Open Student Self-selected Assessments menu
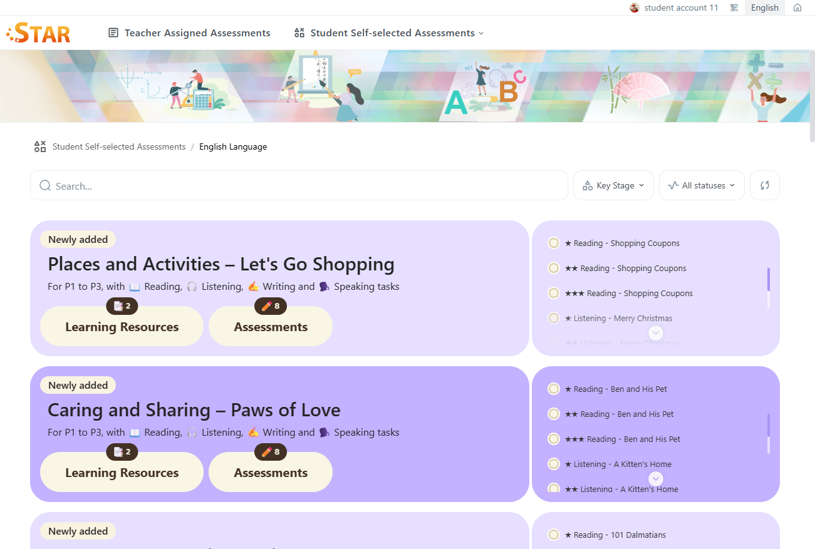 389,33
